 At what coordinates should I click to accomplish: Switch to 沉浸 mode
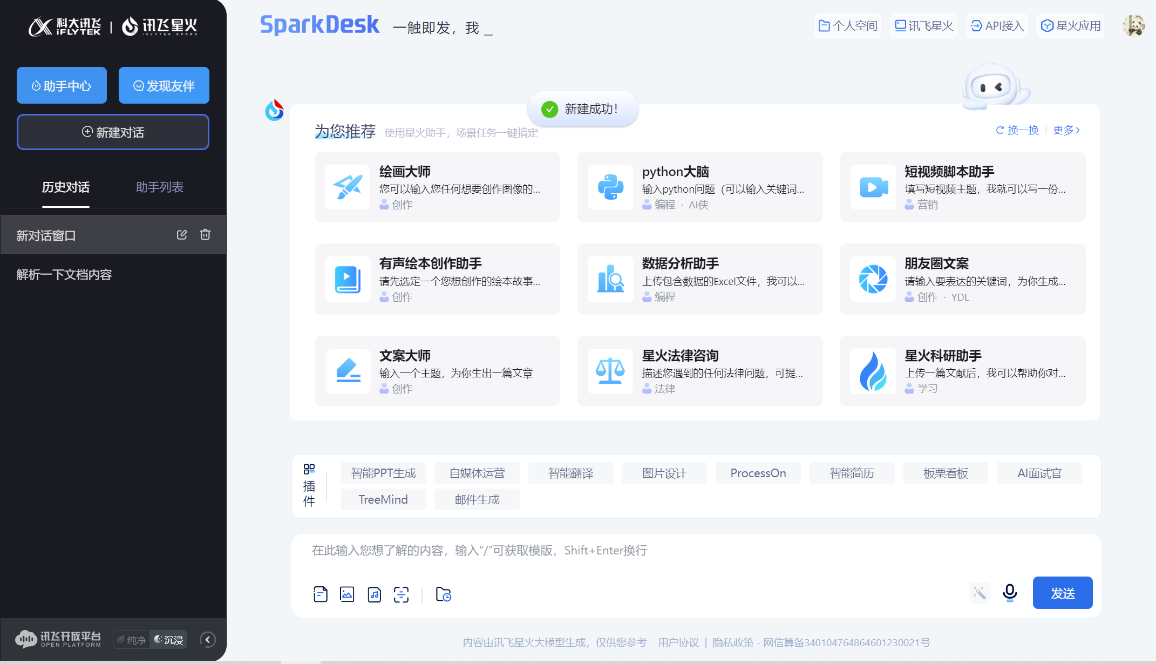click(x=169, y=640)
